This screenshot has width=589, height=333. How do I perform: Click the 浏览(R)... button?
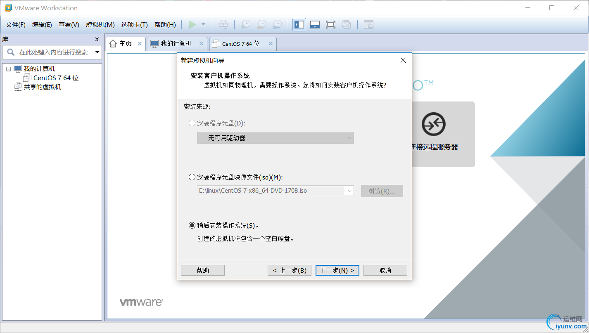(x=382, y=191)
